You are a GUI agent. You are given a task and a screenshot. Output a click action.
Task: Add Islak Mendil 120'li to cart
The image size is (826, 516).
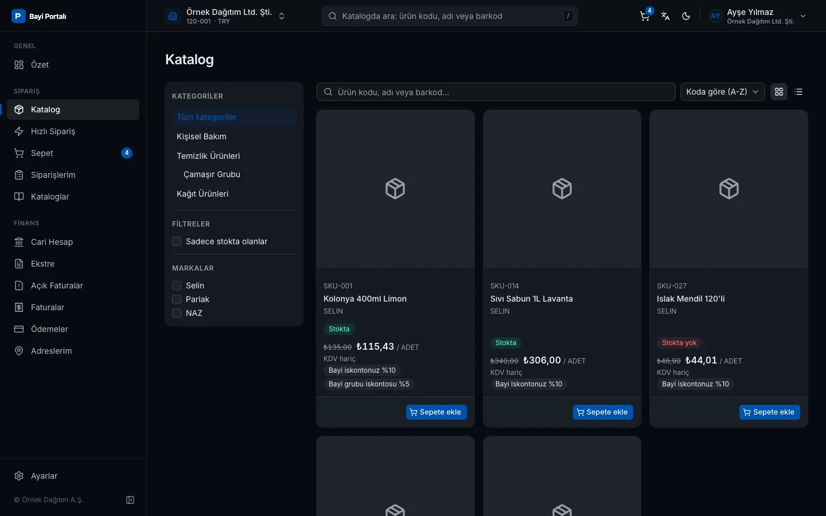pos(770,412)
